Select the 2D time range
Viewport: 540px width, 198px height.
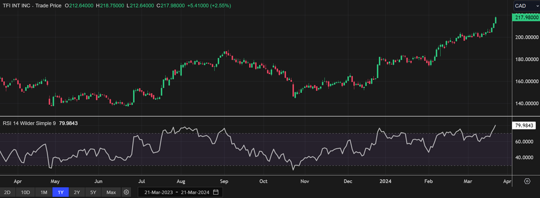7,192
